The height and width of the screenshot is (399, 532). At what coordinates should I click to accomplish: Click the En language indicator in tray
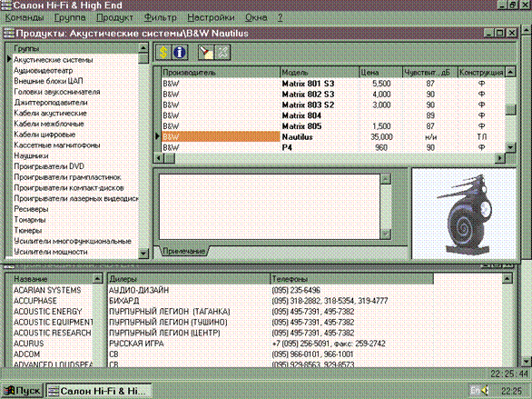pos(474,391)
